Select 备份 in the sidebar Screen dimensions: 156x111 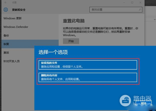coord(6,35)
